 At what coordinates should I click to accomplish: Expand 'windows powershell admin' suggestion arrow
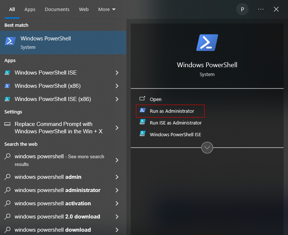(x=117, y=177)
